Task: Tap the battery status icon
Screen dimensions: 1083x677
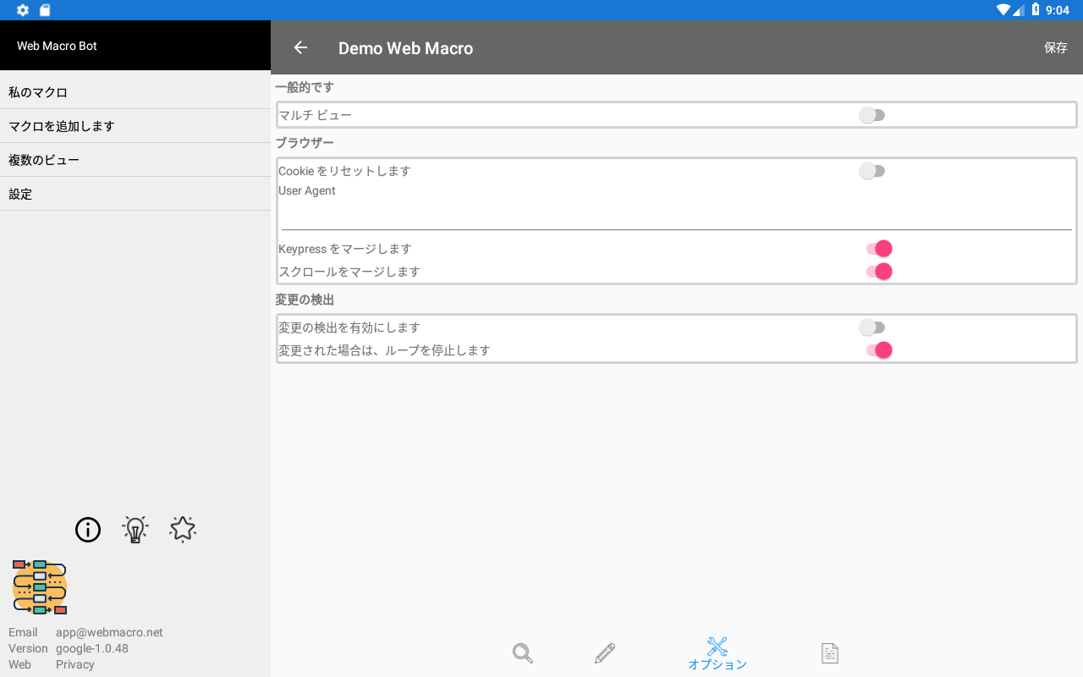Action: pyautogui.click(x=1036, y=10)
